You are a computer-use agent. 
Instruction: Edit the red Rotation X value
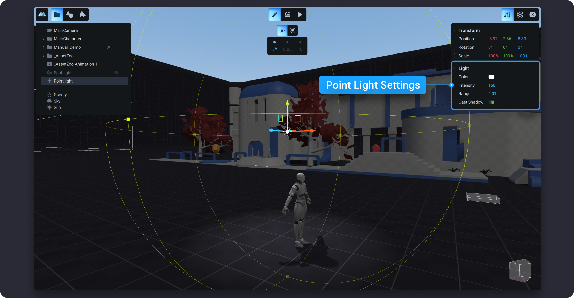[x=490, y=47]
